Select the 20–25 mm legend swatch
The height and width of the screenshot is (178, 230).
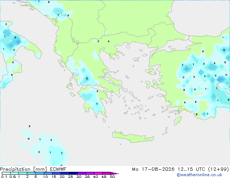point(65,173)
